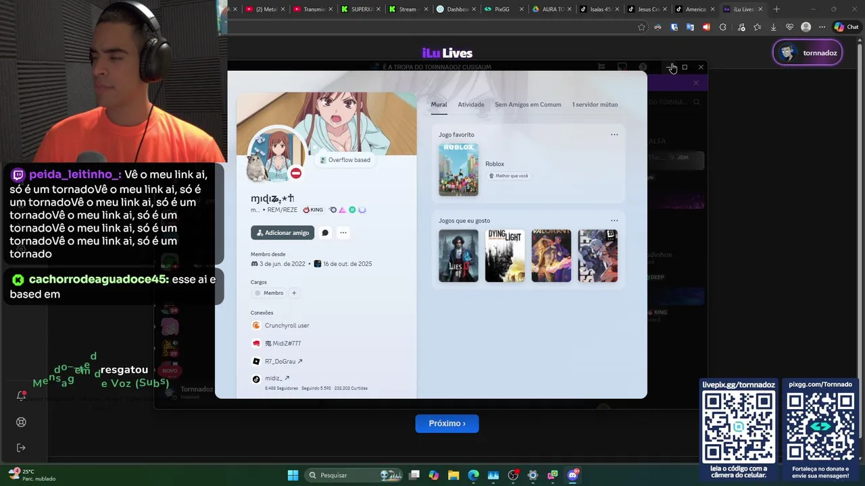Image resolution: width=865 pixels, height=486 pixels.
Task: Open Microsoft Edge from the taskbar
Action: [x=473, y=475]
